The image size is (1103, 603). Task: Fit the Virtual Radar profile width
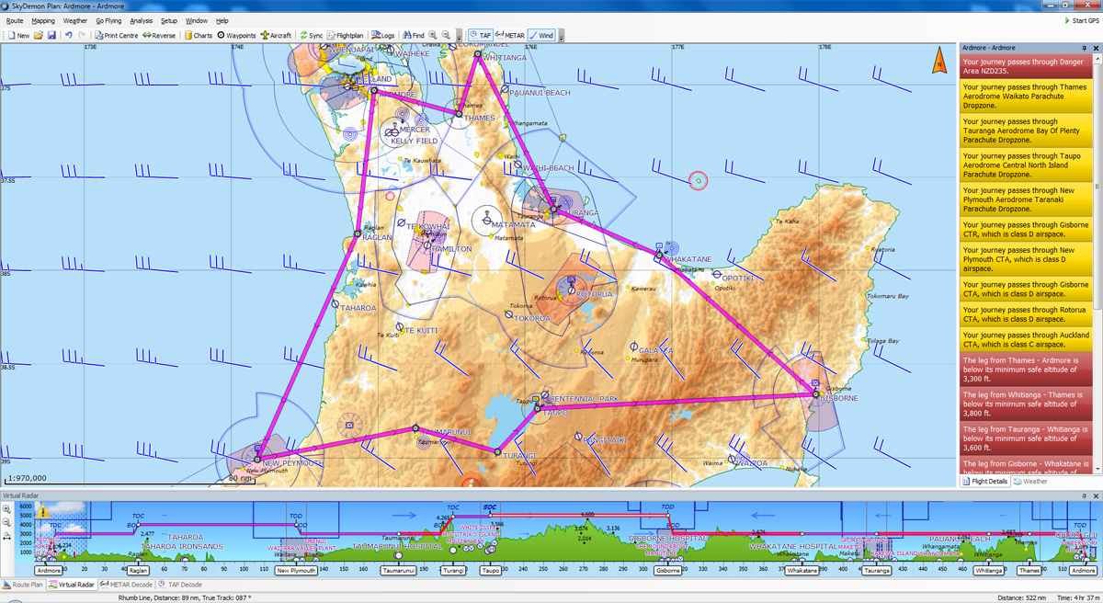click(6, 534)
